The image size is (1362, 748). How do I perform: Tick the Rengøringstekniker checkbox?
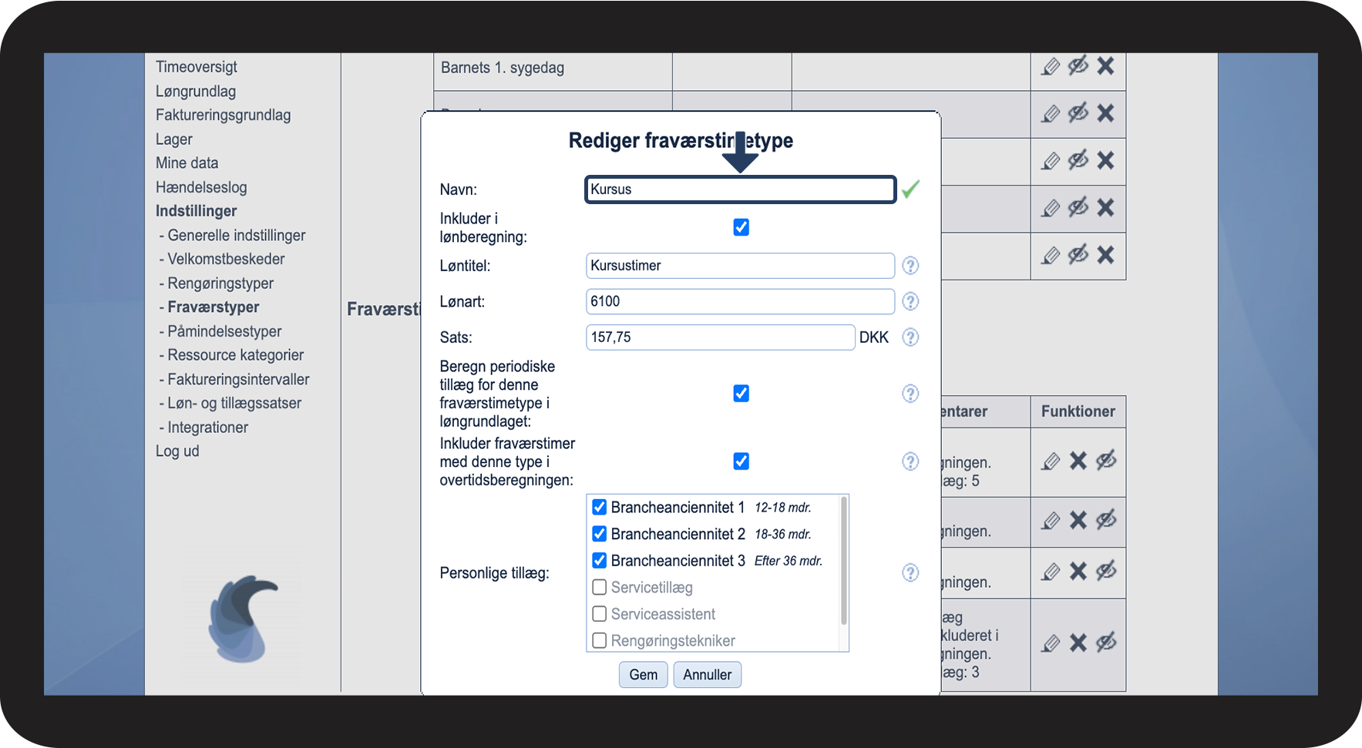coord(599,641)
